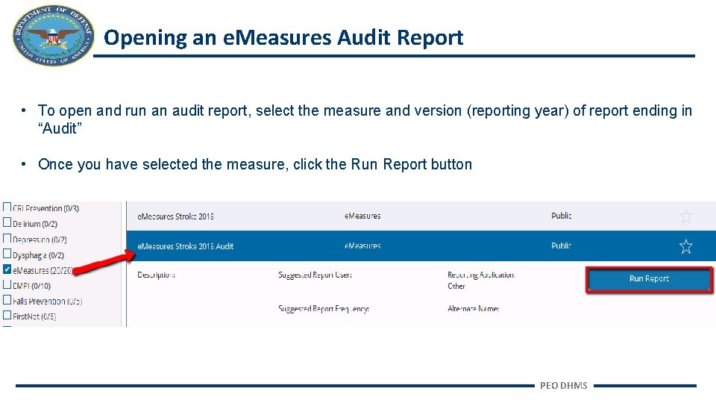
Task: Click Public label in Stroke 2018 Audit row
Action: point(561,246)
